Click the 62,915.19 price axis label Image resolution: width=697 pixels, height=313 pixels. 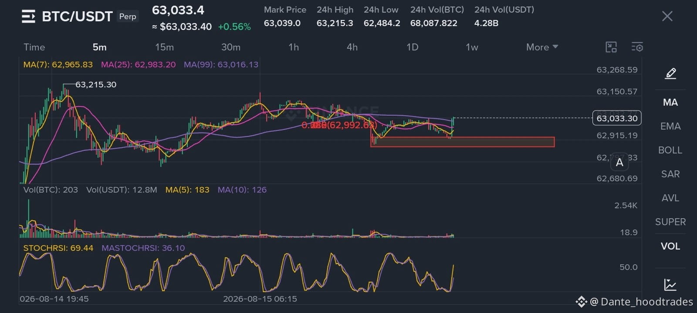[617, 135]
